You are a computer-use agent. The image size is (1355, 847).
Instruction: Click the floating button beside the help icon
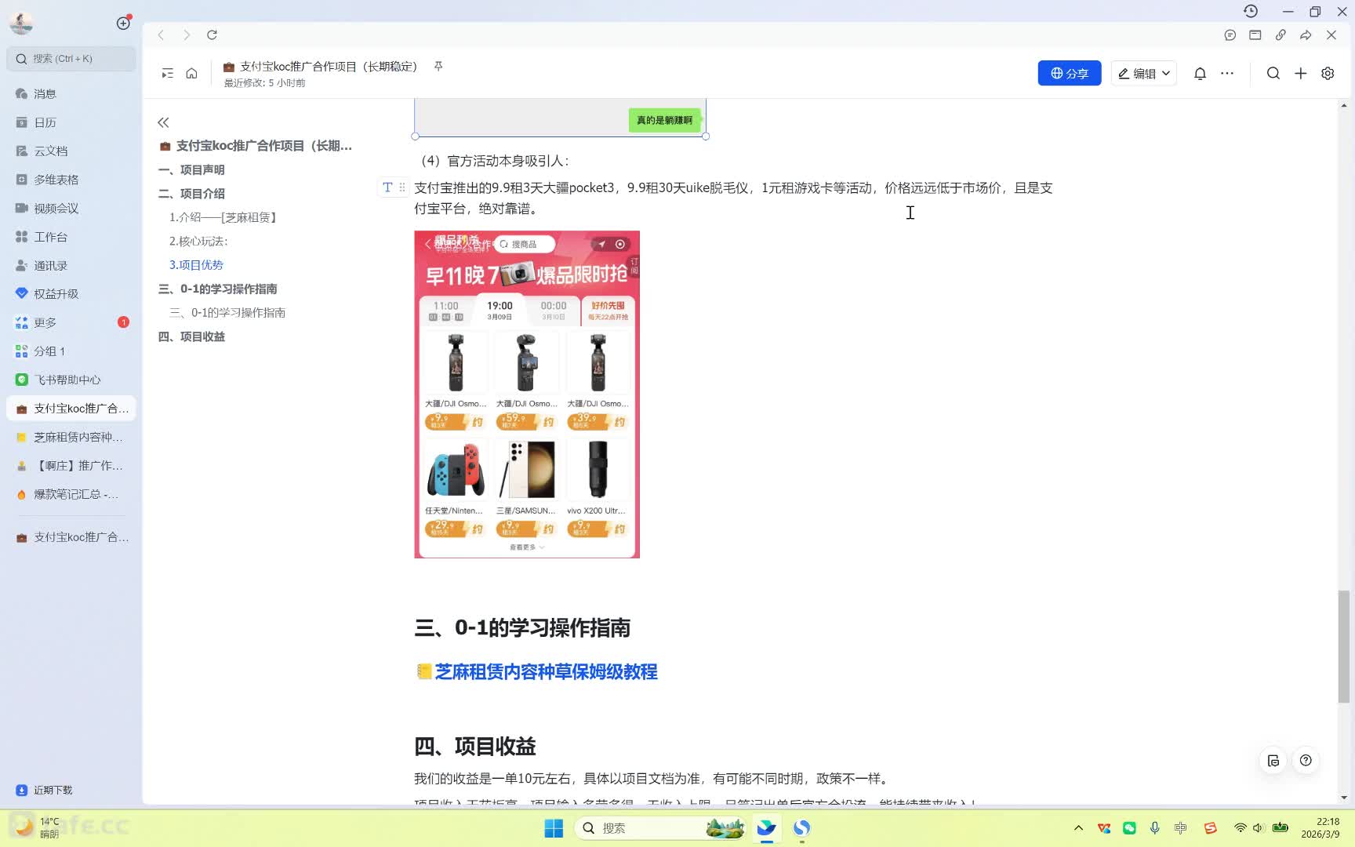pos(1273,761)
